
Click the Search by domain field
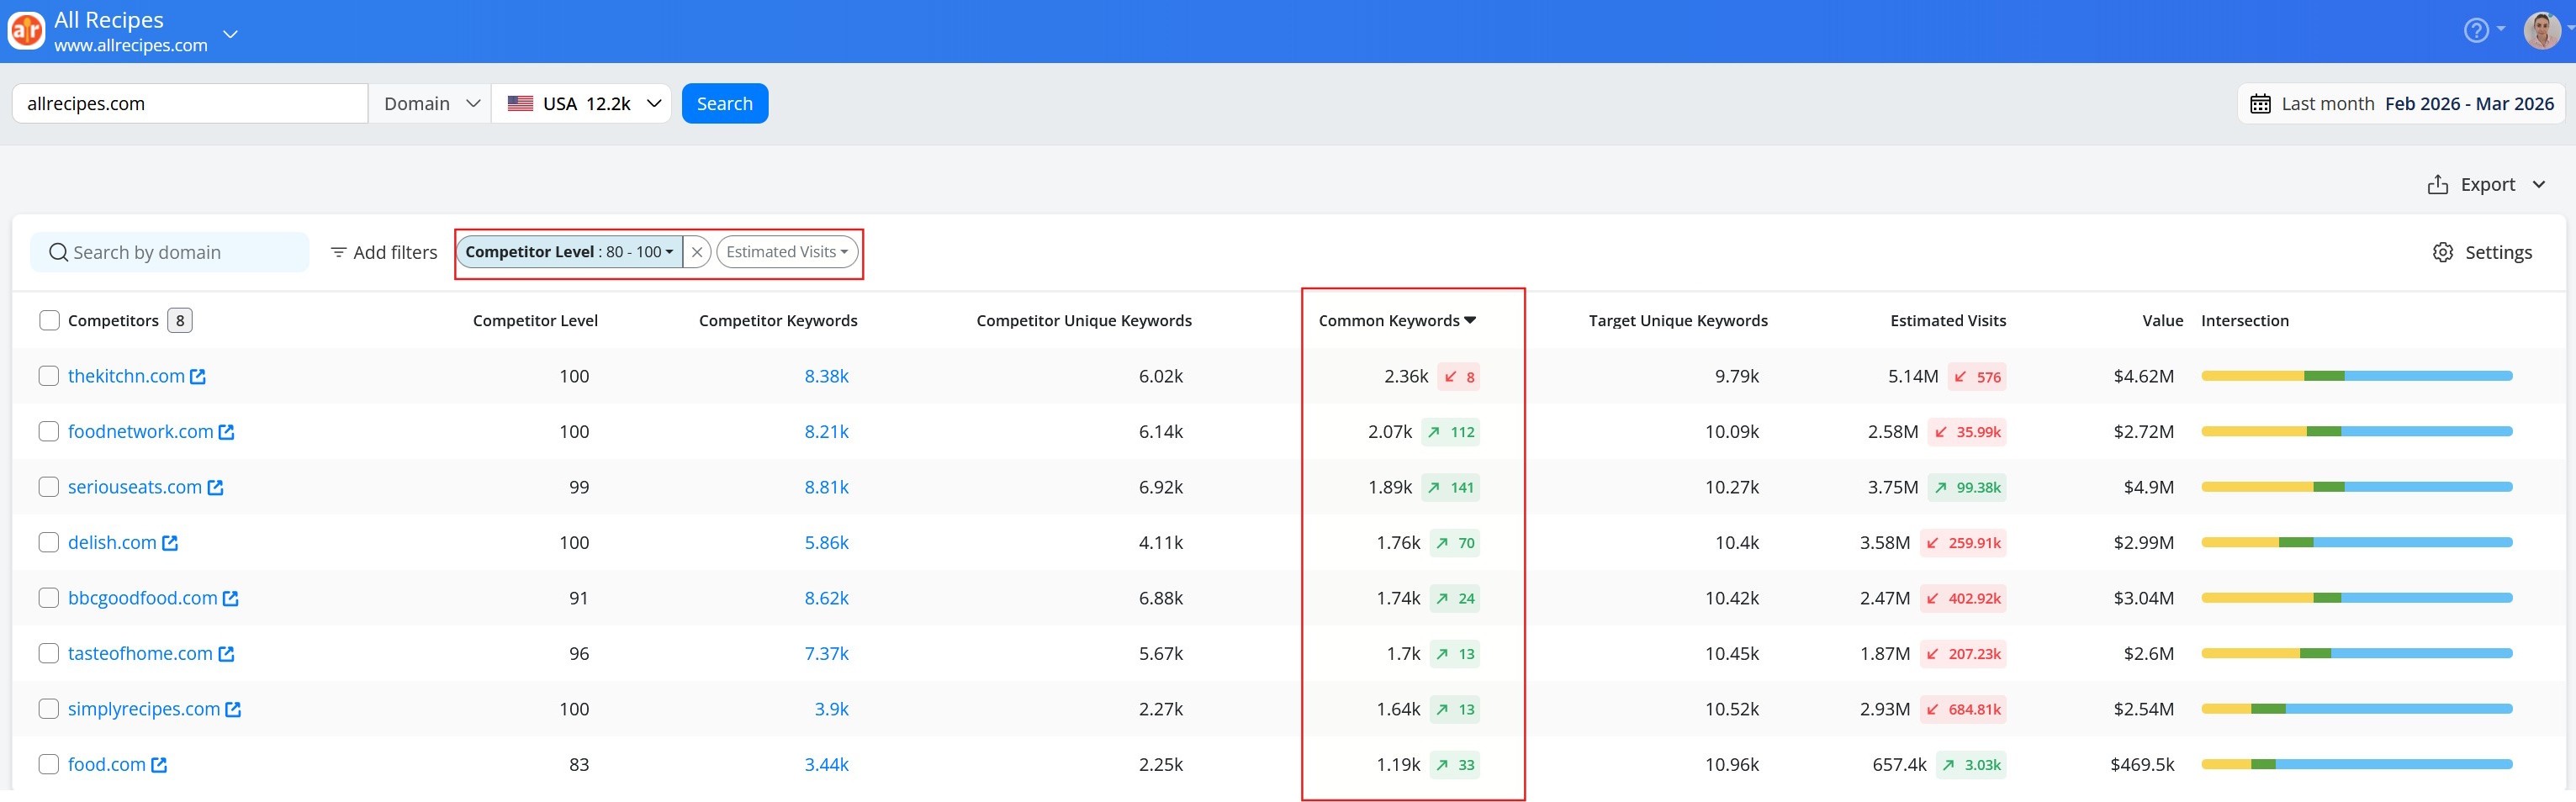pyautogui.click(x=169, y=252)
